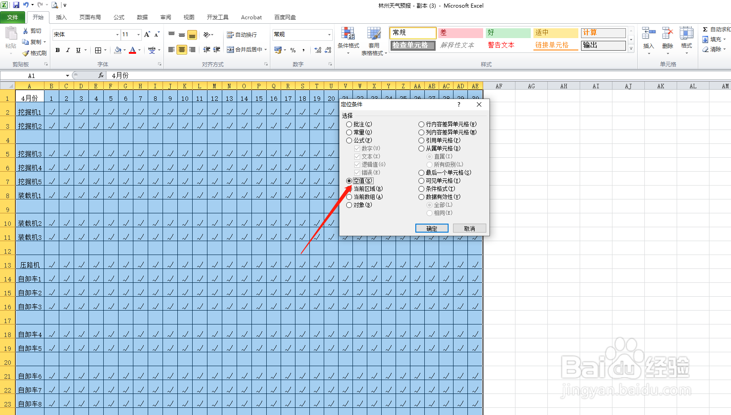731x415 pixels.
Task: Toggle Underline formatting button
Action: click(78, 50)
